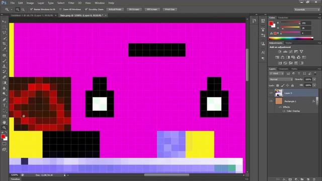Toggle Effects visibility on Rectangle 1
Screen dimensions: 322x181
click(x=280, y=107)
